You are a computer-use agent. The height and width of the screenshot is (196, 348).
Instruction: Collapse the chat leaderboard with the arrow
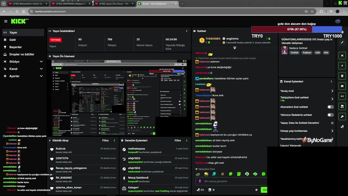tap(235, 48)
